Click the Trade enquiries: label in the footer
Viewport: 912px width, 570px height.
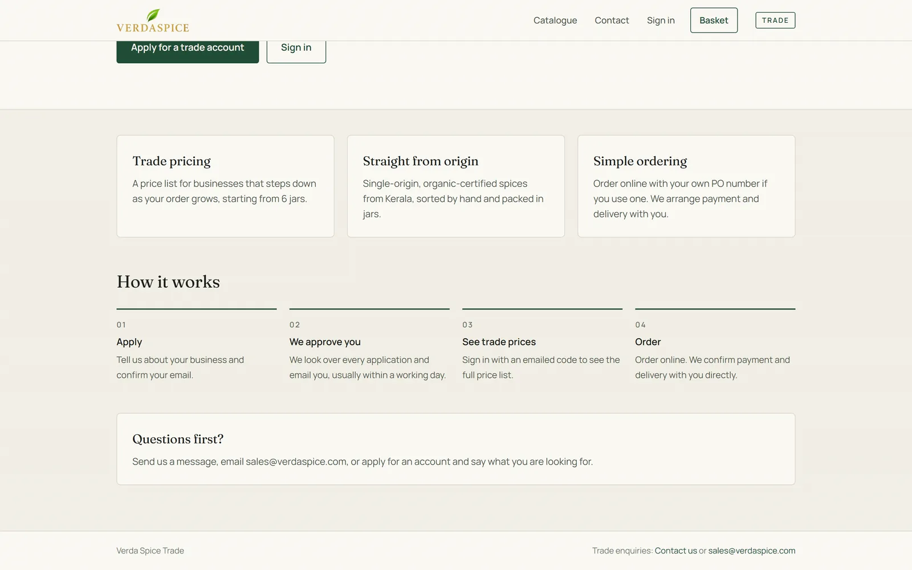click(622, 551)
